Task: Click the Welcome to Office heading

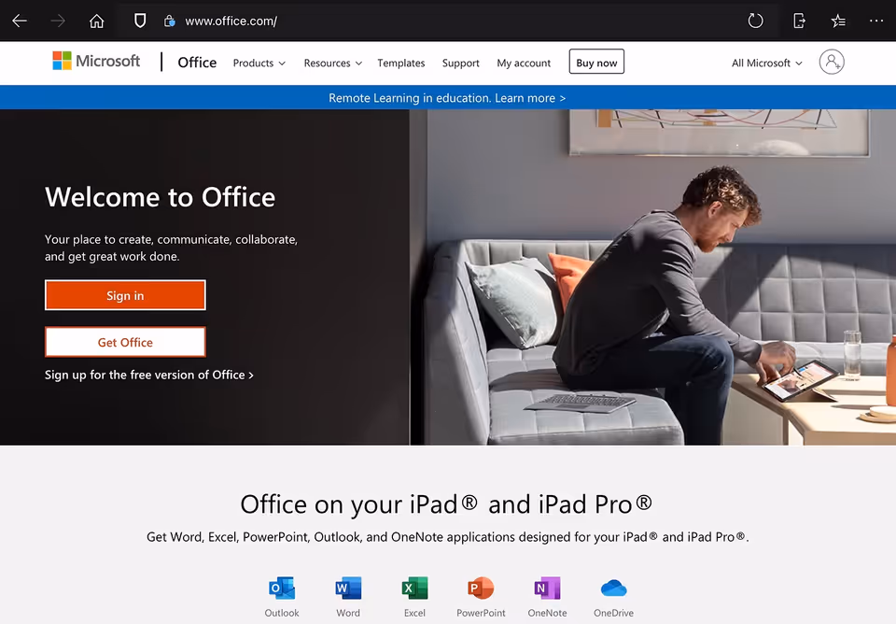Action: pyautogui.click(x=160, y=197)
